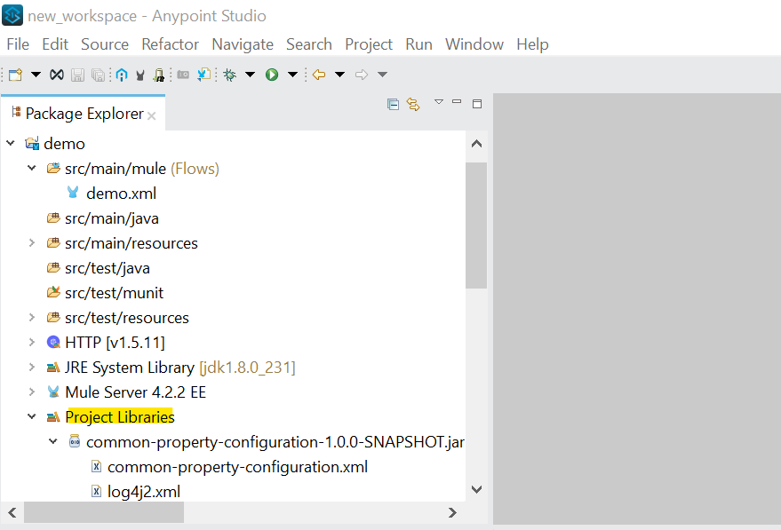Click the Collapse All icon in Package Explorer
The width and height of the screenshot is (781, 530).
coord(394,104)
